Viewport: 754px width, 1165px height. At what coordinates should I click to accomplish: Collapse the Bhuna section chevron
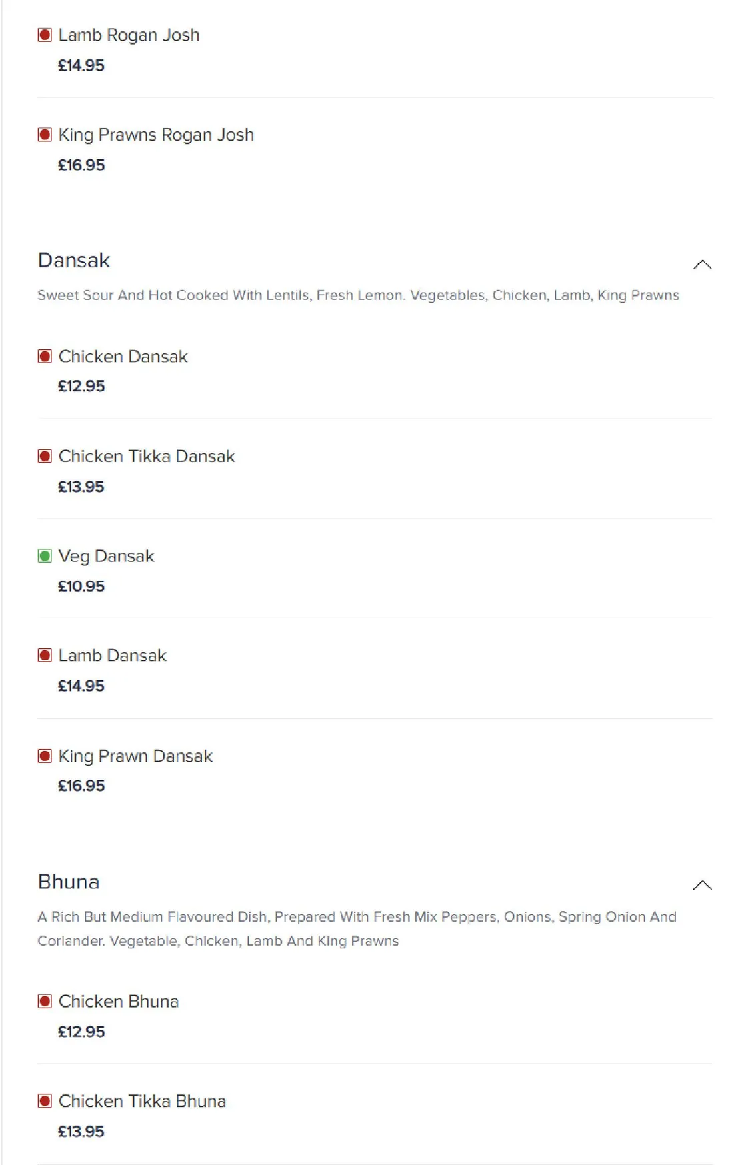point(702,885)
